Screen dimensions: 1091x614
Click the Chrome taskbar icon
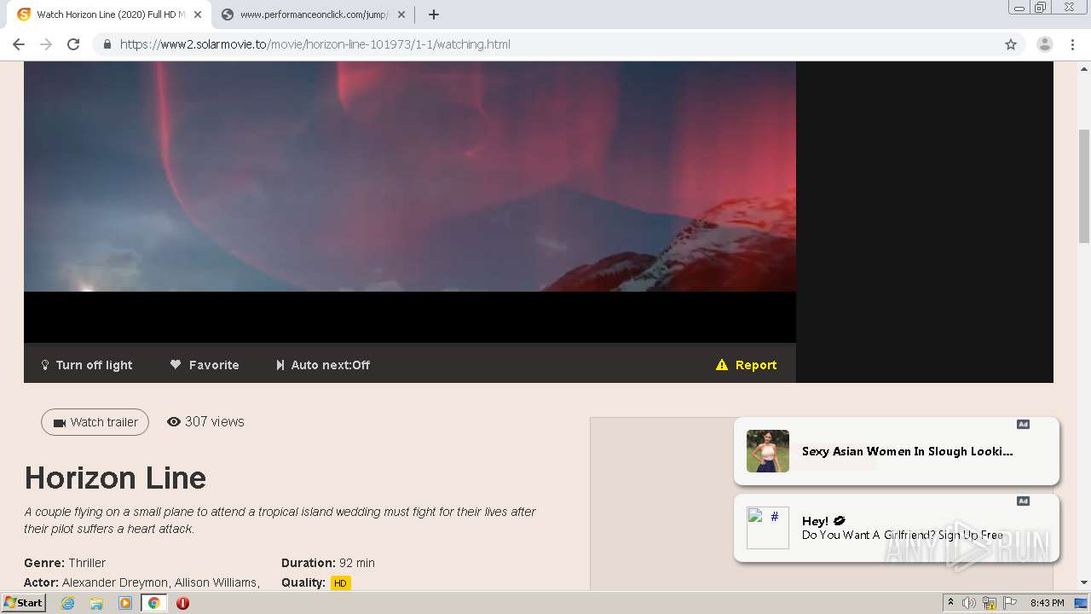tap(153, 603)
